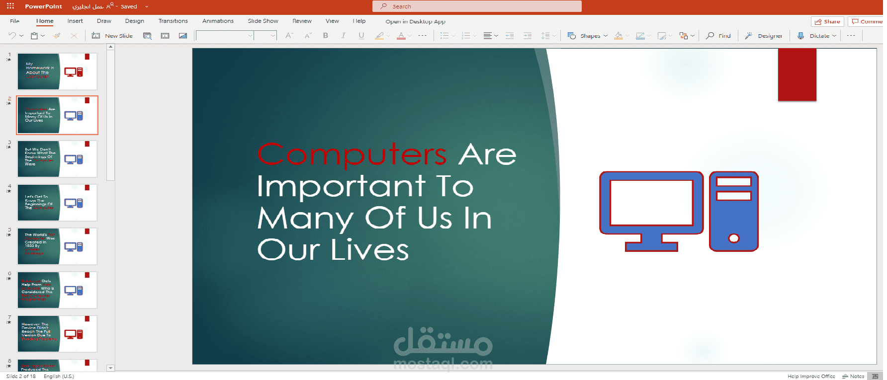Toggle Underline formatting

pos(361,36)
